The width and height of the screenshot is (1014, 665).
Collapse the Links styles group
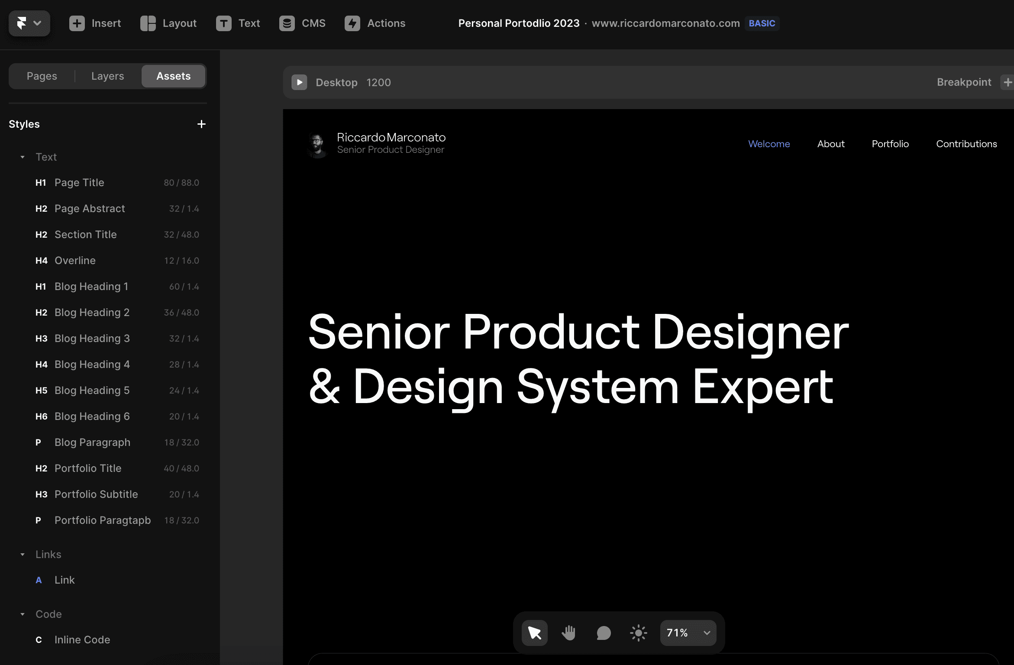pyautogui.click(x=23, y=555)
